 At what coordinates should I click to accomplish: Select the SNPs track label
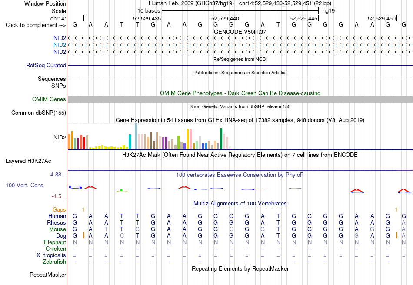pyautogui.click(x=59, y=86)
